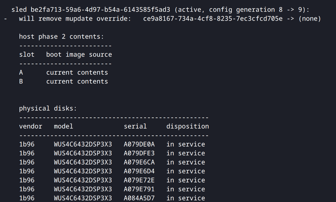
Task: Click the 'boot image source' column header
Action: 79,54
